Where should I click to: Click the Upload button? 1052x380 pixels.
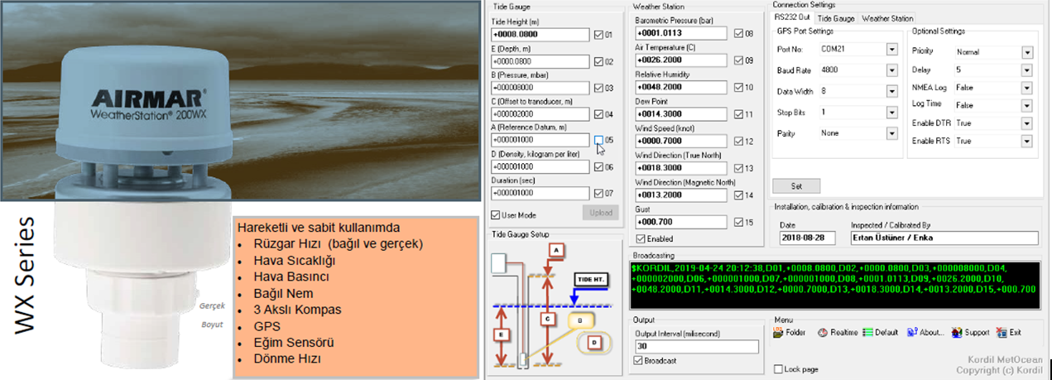pyautogui.click(x=600, y=212)
